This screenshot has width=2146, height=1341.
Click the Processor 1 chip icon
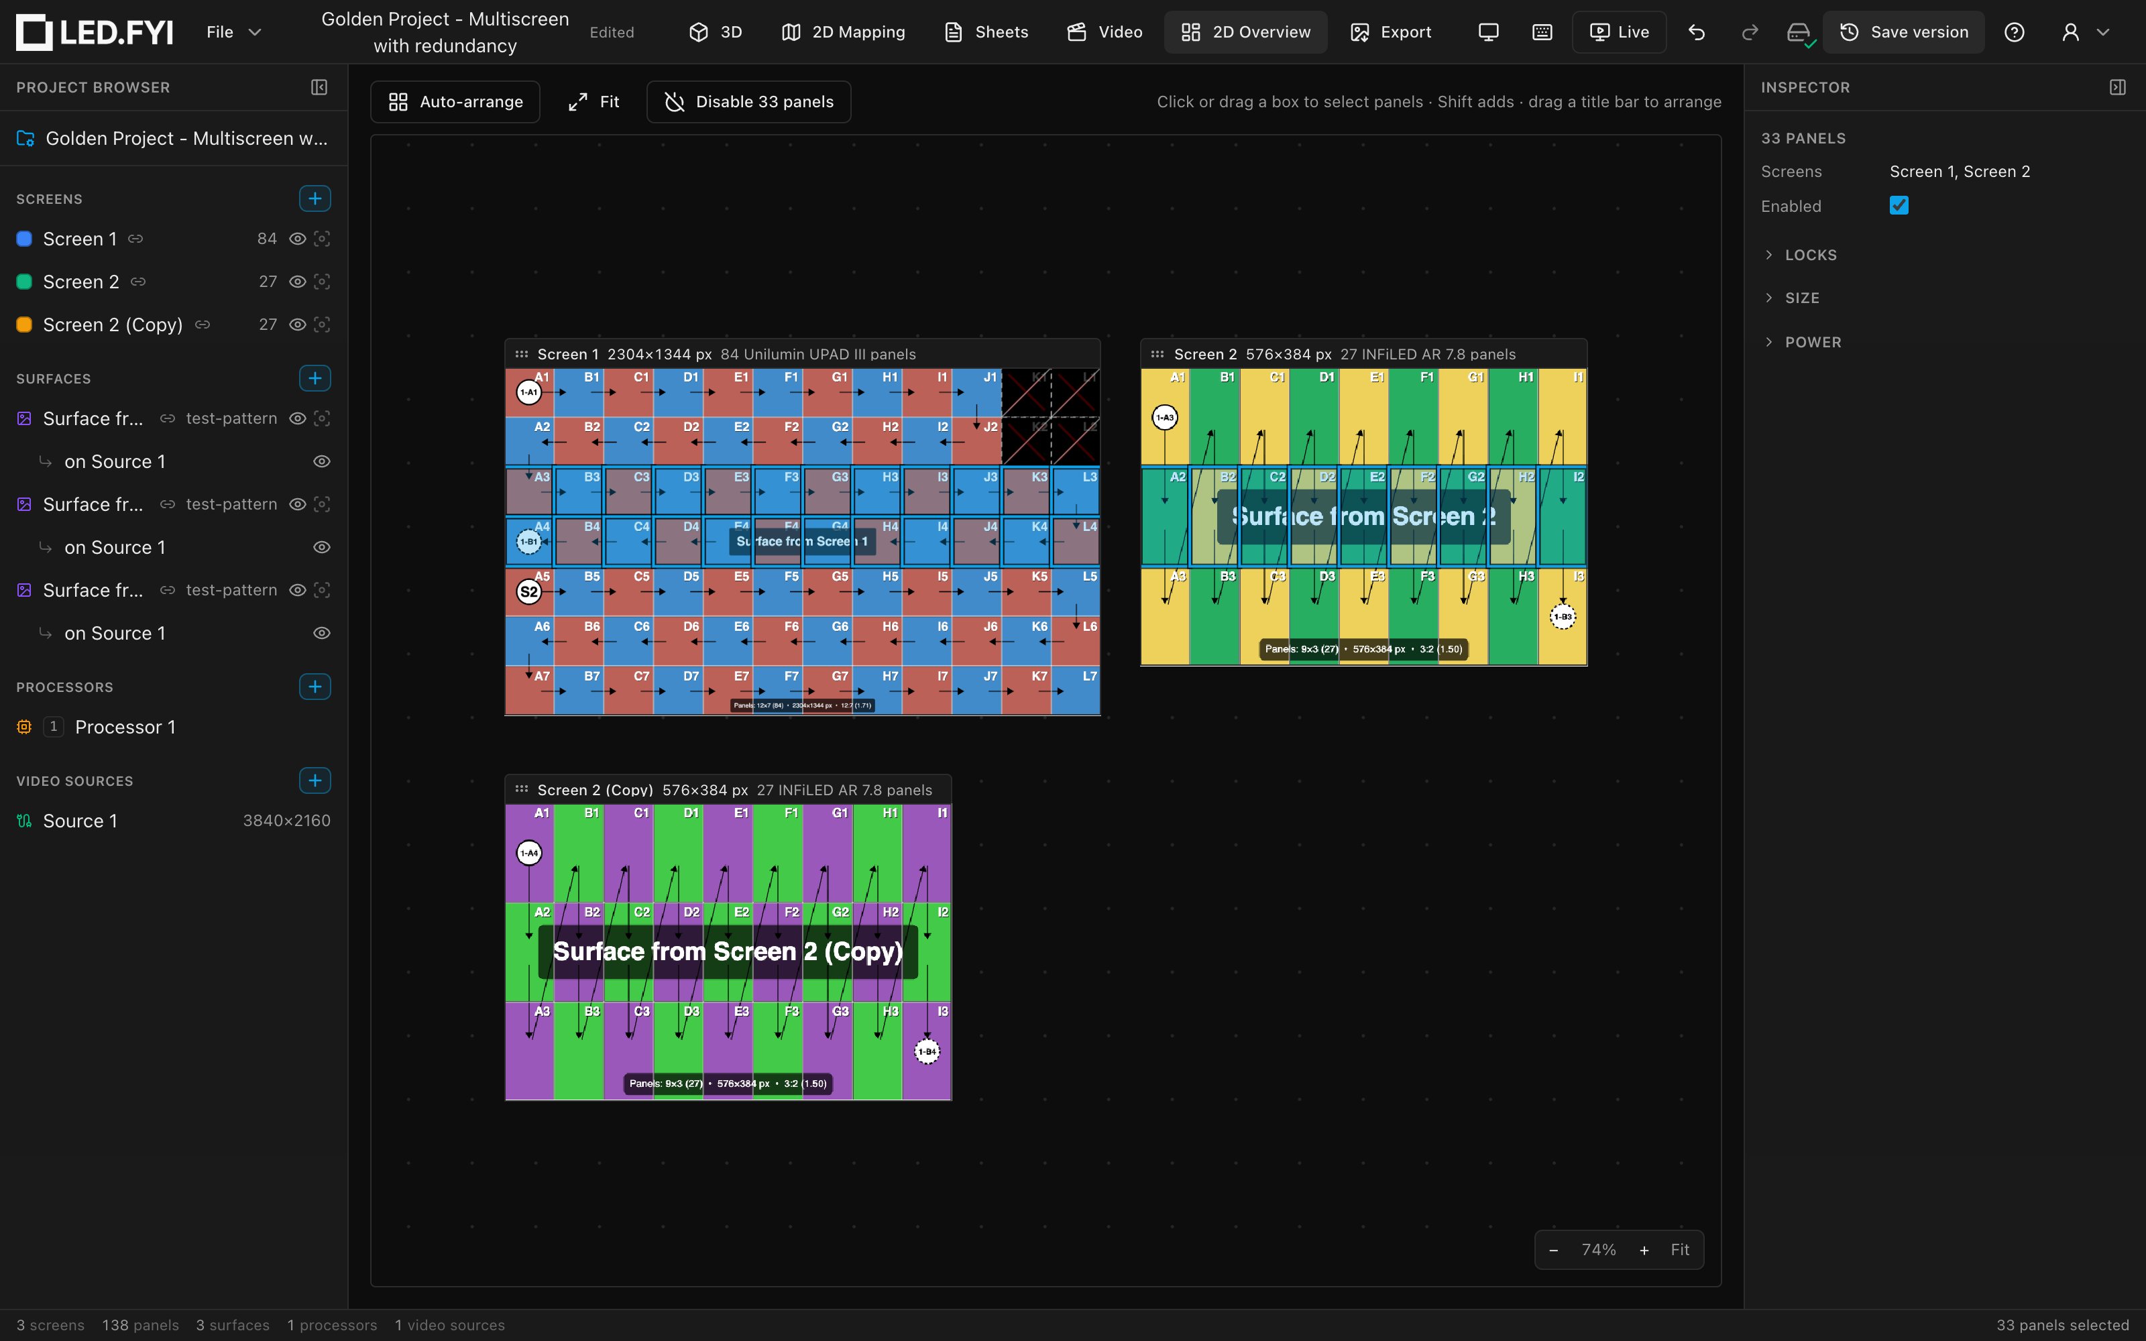(24, 727)
